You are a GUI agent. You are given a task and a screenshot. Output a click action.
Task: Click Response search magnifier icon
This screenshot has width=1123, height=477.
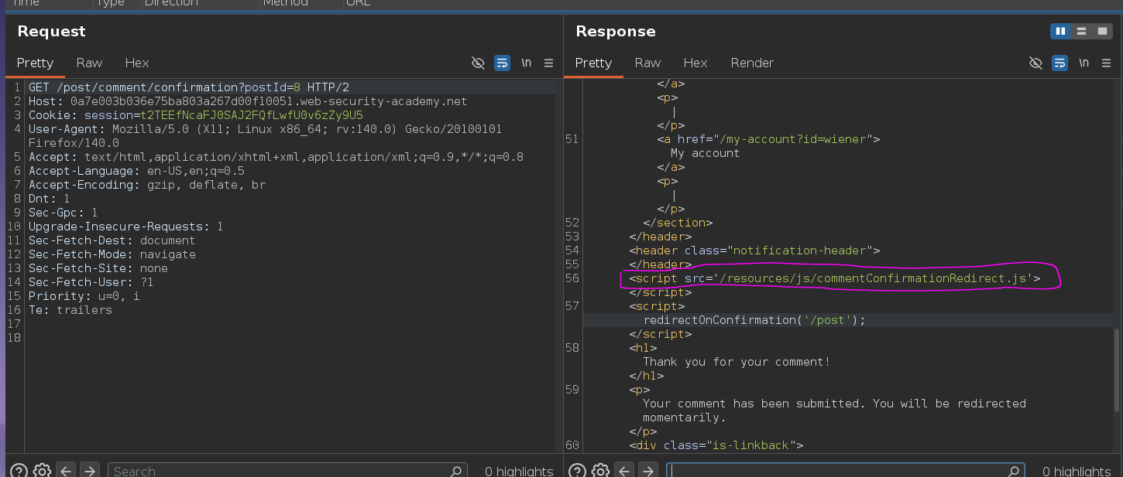pos(1014,471)
